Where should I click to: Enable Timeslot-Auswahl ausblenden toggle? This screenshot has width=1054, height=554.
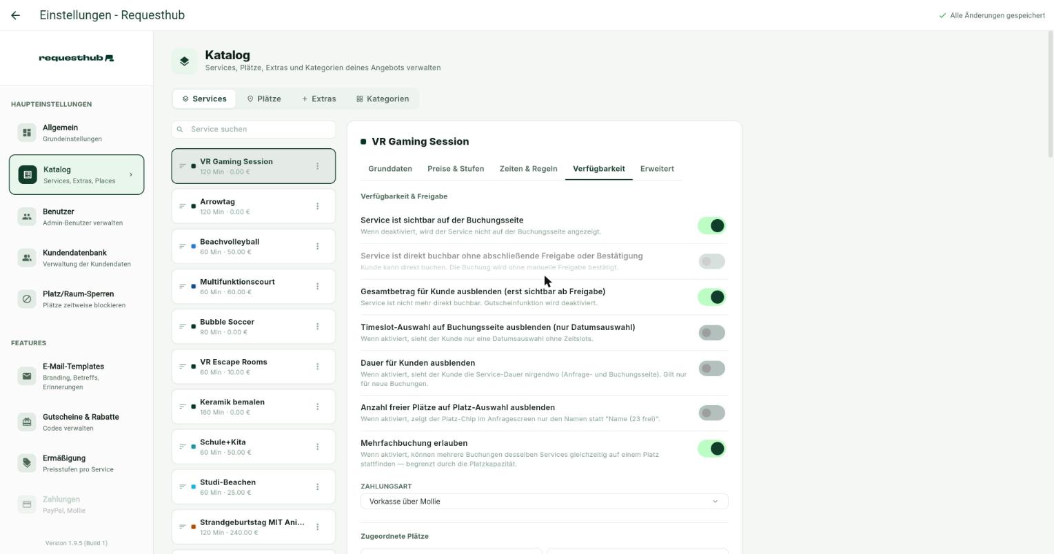click(711, 333)
